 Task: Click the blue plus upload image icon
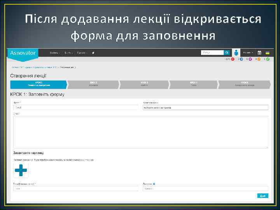pos(21,170)
